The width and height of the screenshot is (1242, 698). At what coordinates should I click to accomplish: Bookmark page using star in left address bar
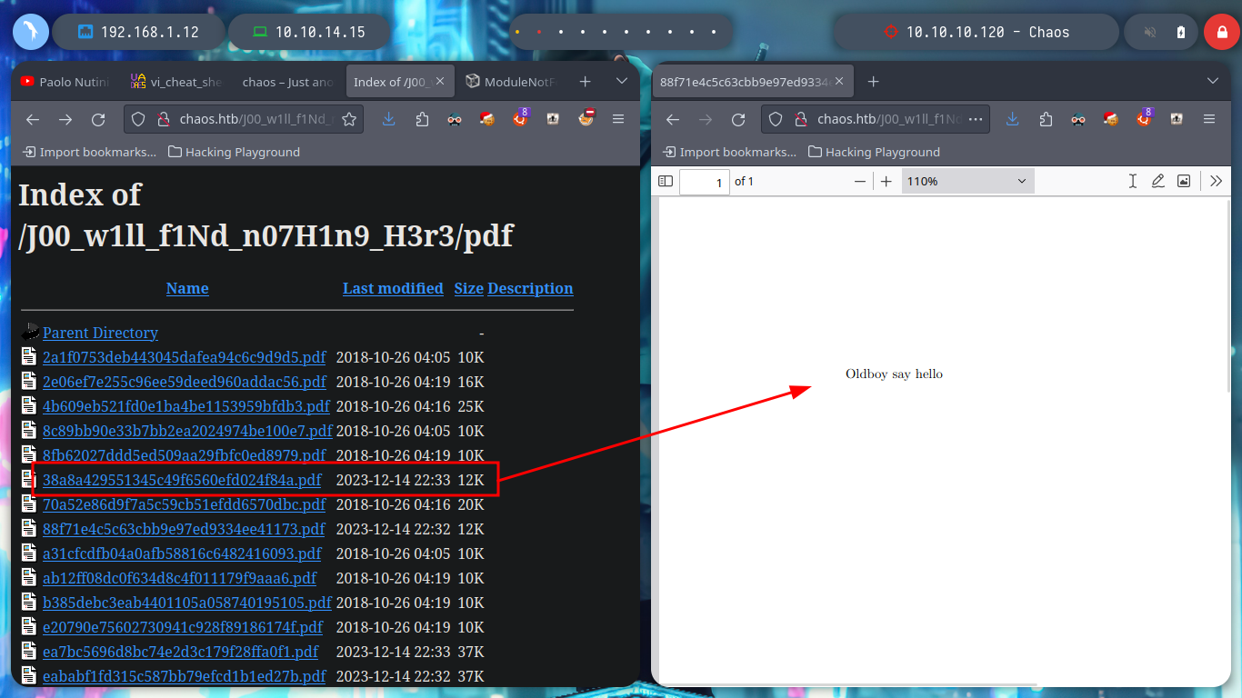tap(349, 119)
